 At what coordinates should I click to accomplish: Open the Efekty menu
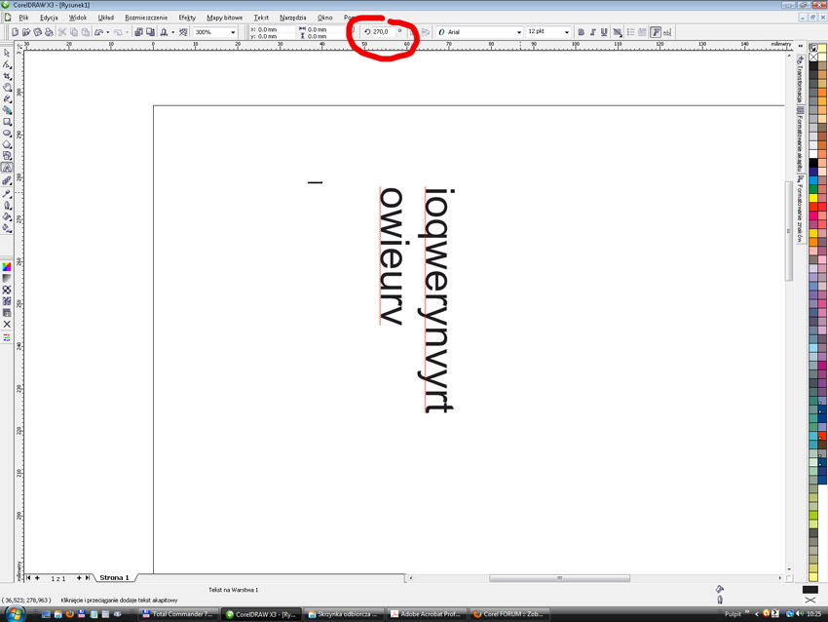[187, 18]
